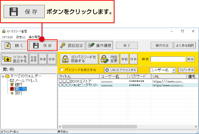Click 移動 button next to 内容変更

[124, 59]
